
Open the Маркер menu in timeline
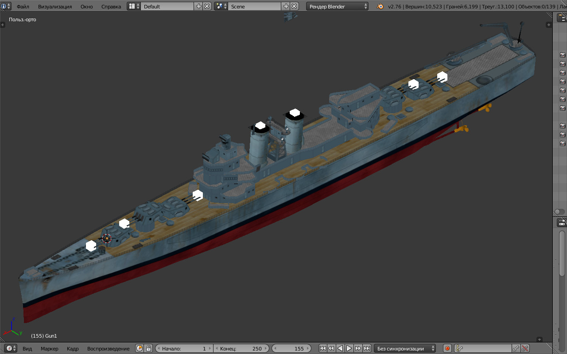coord(50,348)
